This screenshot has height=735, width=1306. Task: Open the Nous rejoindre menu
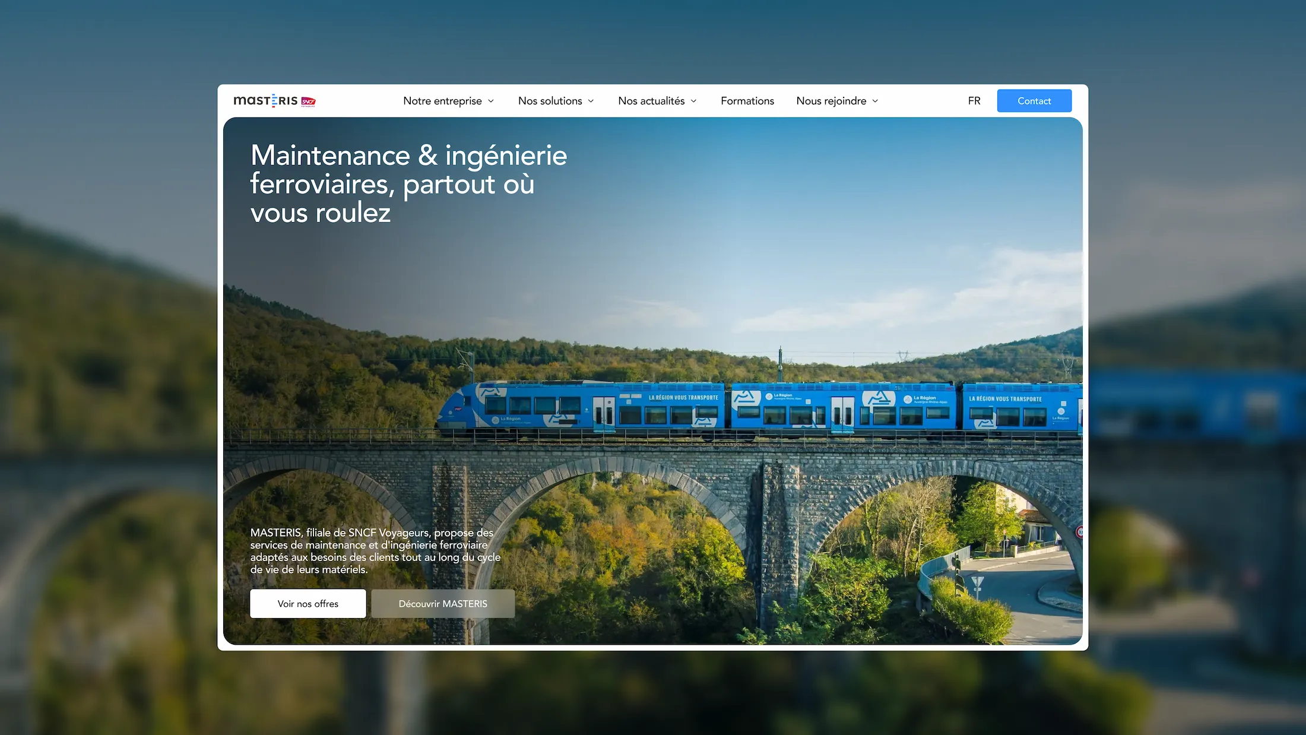click(x=831, y=101)
